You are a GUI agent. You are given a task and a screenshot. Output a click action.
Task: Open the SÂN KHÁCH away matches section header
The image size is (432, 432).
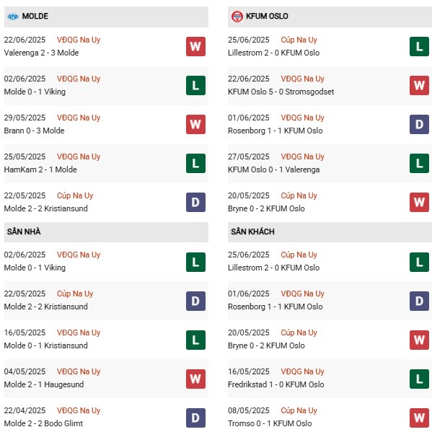coord(330,232)
